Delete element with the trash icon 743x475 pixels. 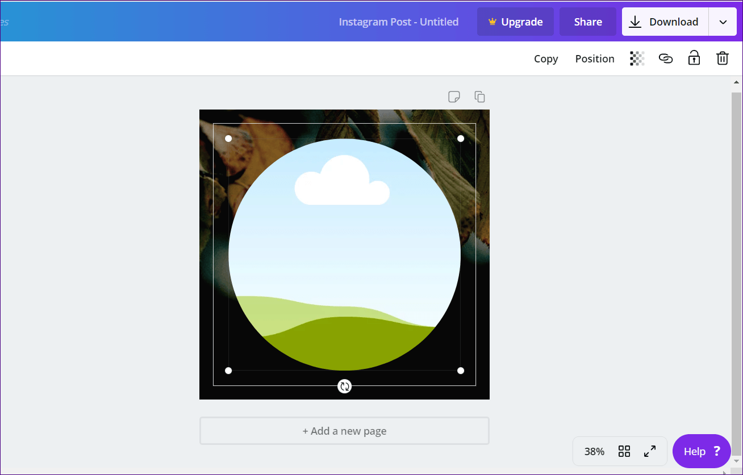[722, 58]
